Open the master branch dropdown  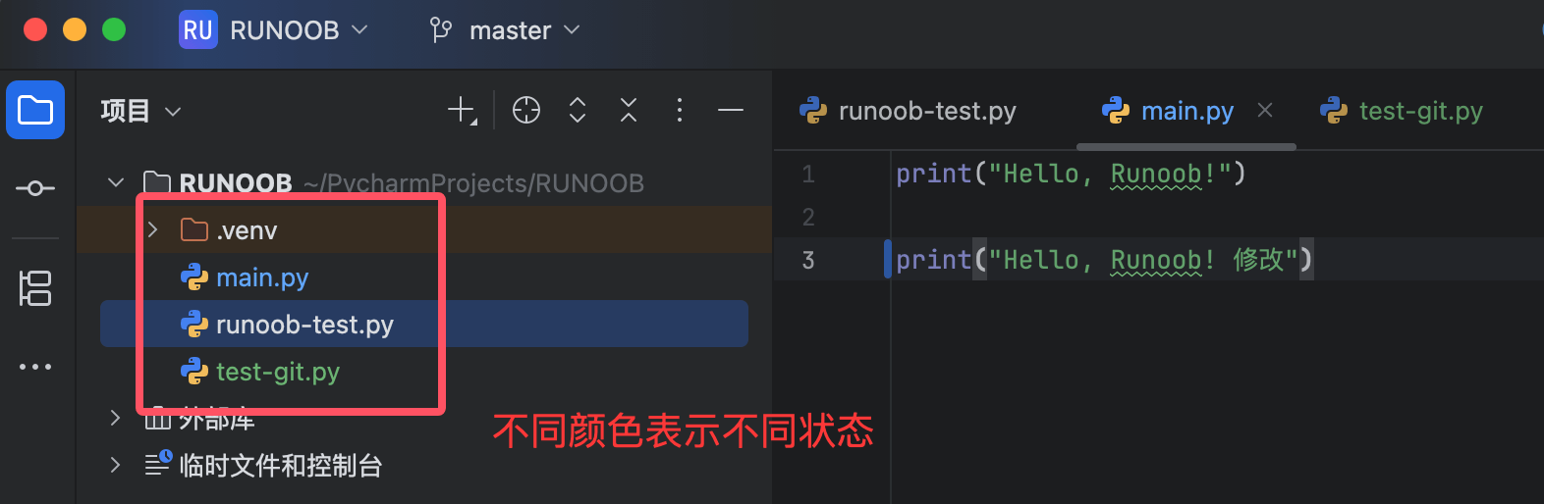506,30
